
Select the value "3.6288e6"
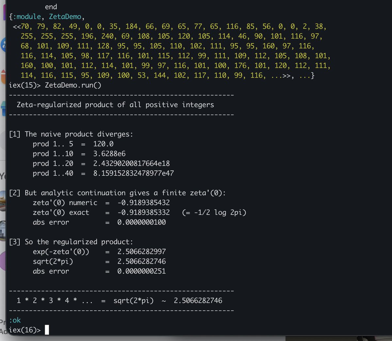(x=109, y=154)
